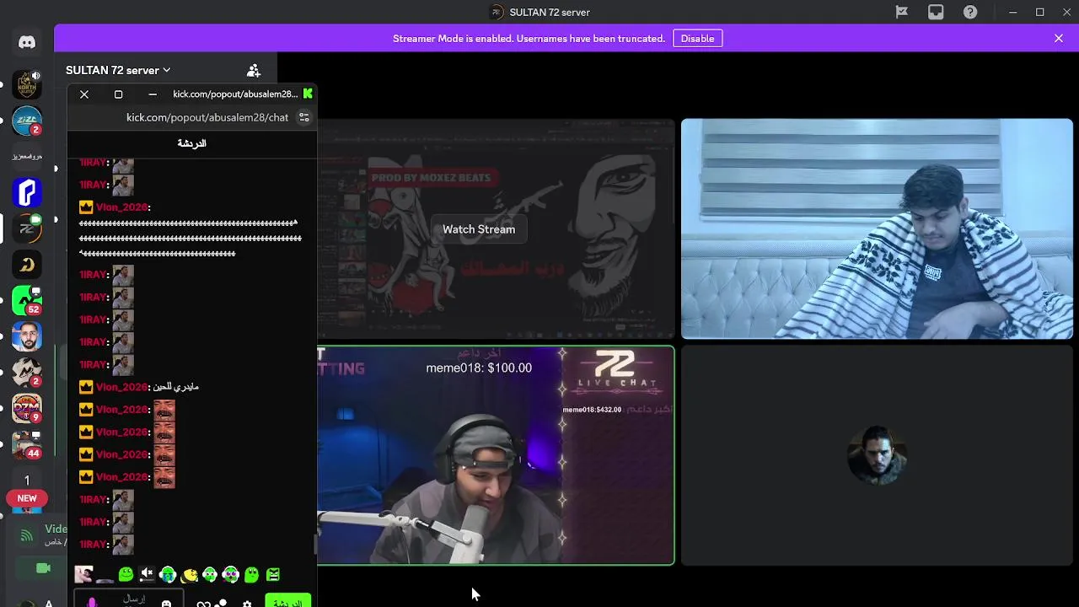Open the NORTH server icon in sidebar

pos(27,84)
